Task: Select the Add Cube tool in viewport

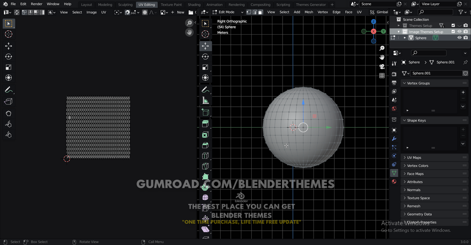Action: pos(205,112)
